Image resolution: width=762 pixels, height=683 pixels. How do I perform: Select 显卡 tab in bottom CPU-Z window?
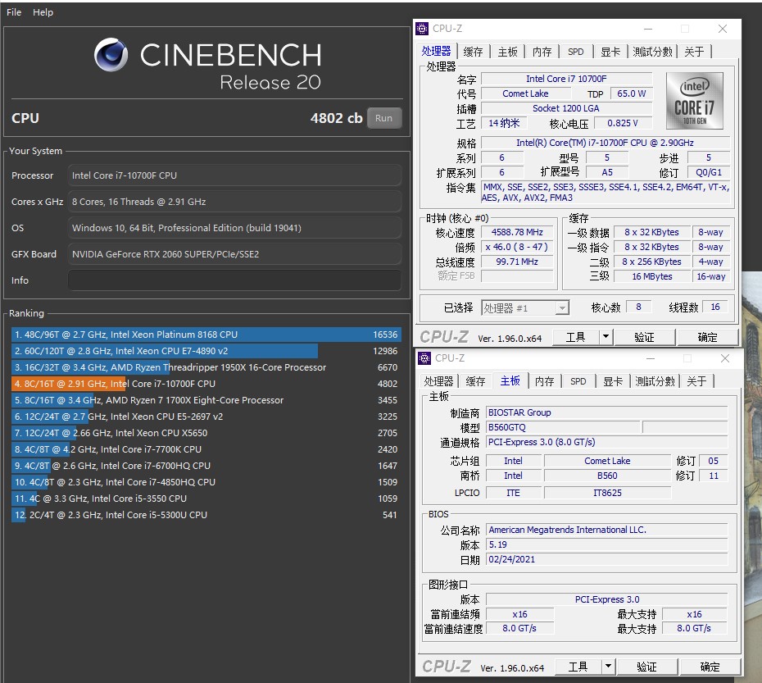click(x=613, y=381)
